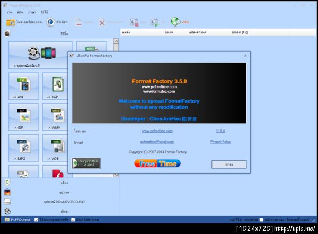318x234 pixels.
Task: Open the first menu bar item
Action: click(10, 12)
